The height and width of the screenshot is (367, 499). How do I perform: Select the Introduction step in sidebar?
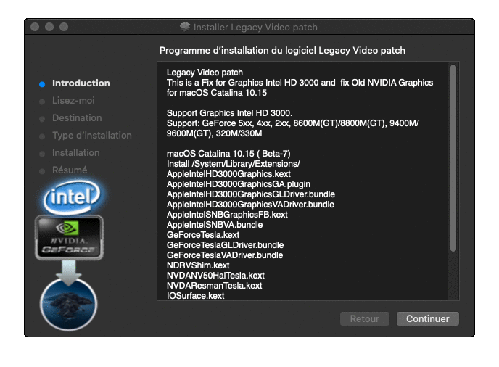pos(81,83)
